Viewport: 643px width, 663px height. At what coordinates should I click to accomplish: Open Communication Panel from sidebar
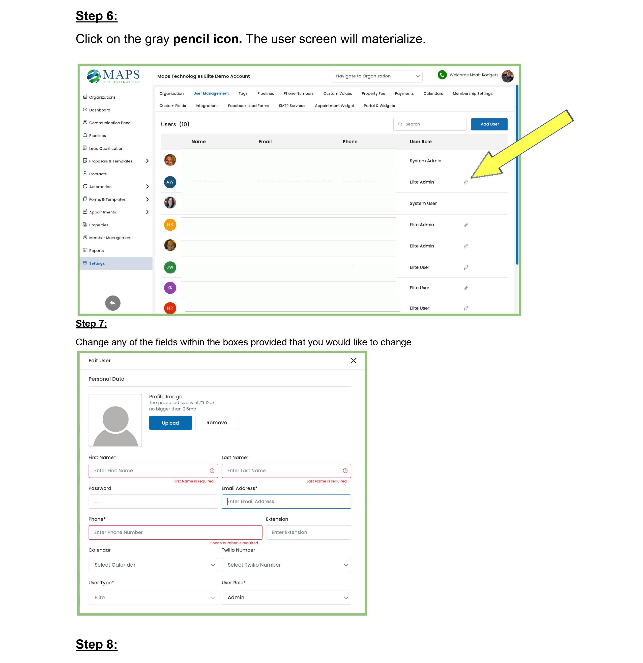pos(110,122)
